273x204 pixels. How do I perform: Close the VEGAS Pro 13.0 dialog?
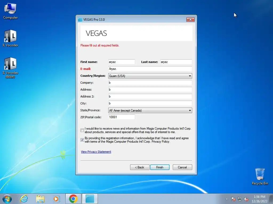(190, 19)
